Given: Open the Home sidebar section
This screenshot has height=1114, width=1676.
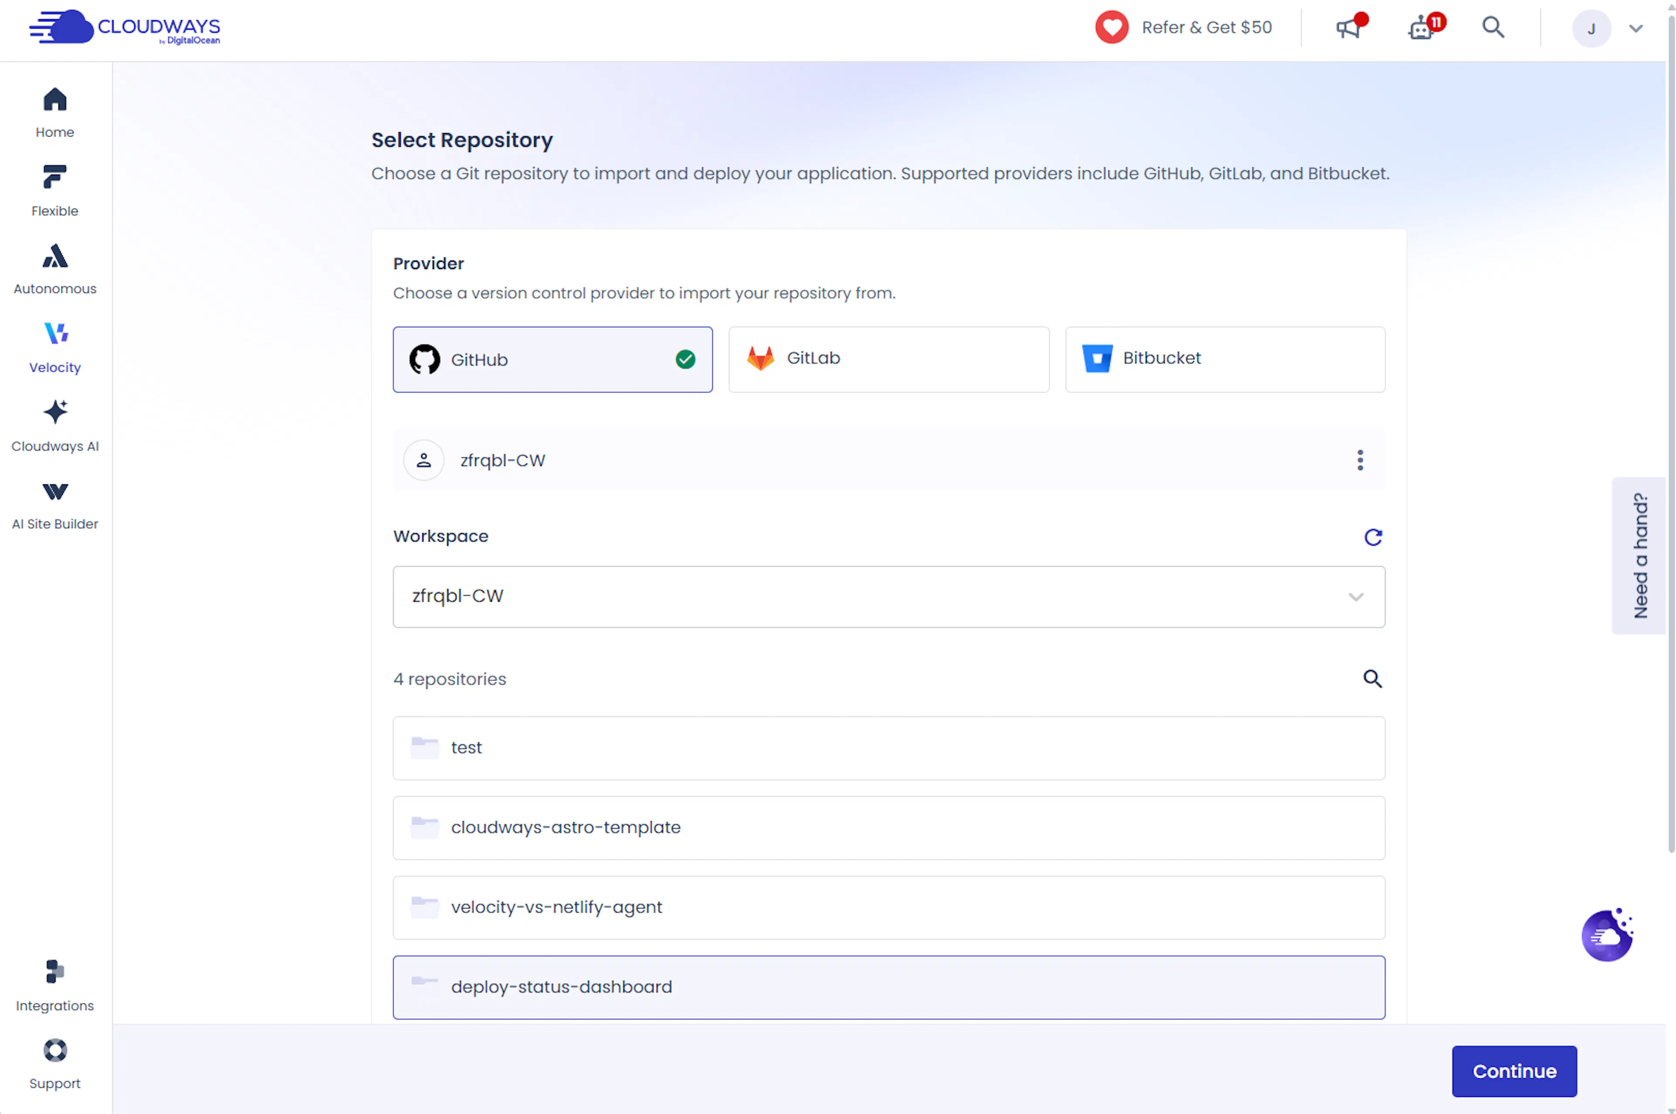Looking at the screenshot, I should [x=55, y=112].
